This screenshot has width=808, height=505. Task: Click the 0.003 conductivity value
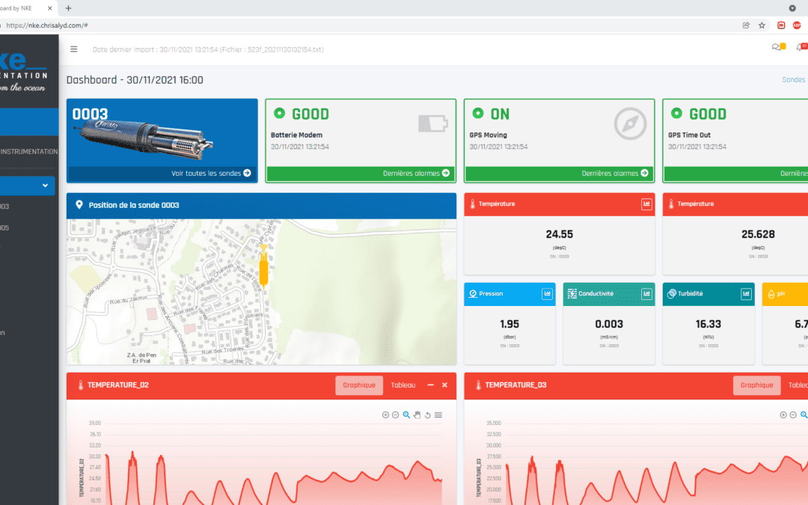pos(609,324)
